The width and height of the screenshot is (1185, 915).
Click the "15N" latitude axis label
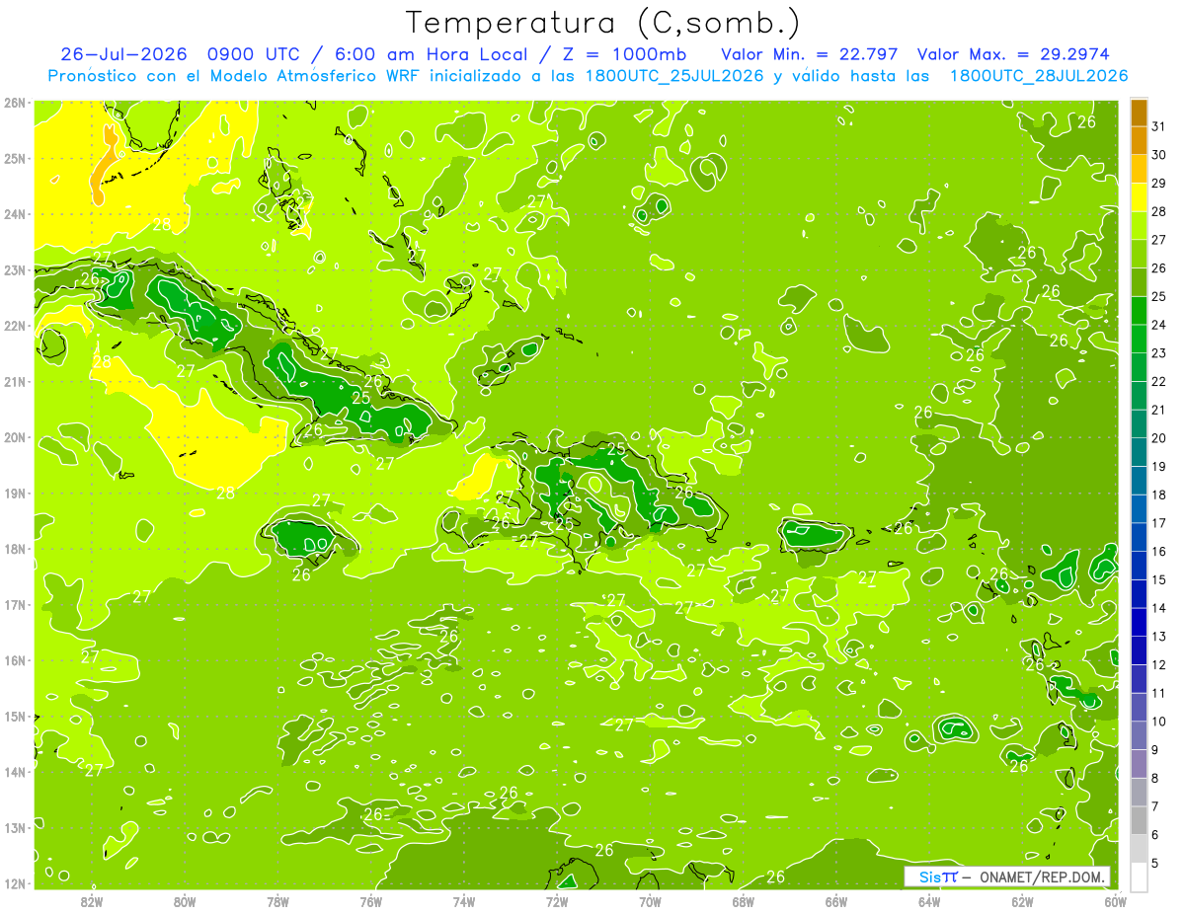15,716
